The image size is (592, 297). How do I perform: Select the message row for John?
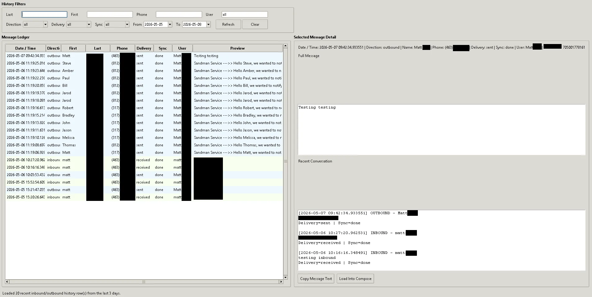pyautogui.click(x=144, y=123)
